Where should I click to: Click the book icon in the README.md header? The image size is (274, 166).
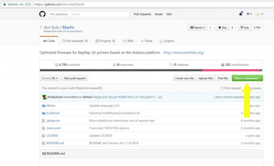[x=44, y=153]
